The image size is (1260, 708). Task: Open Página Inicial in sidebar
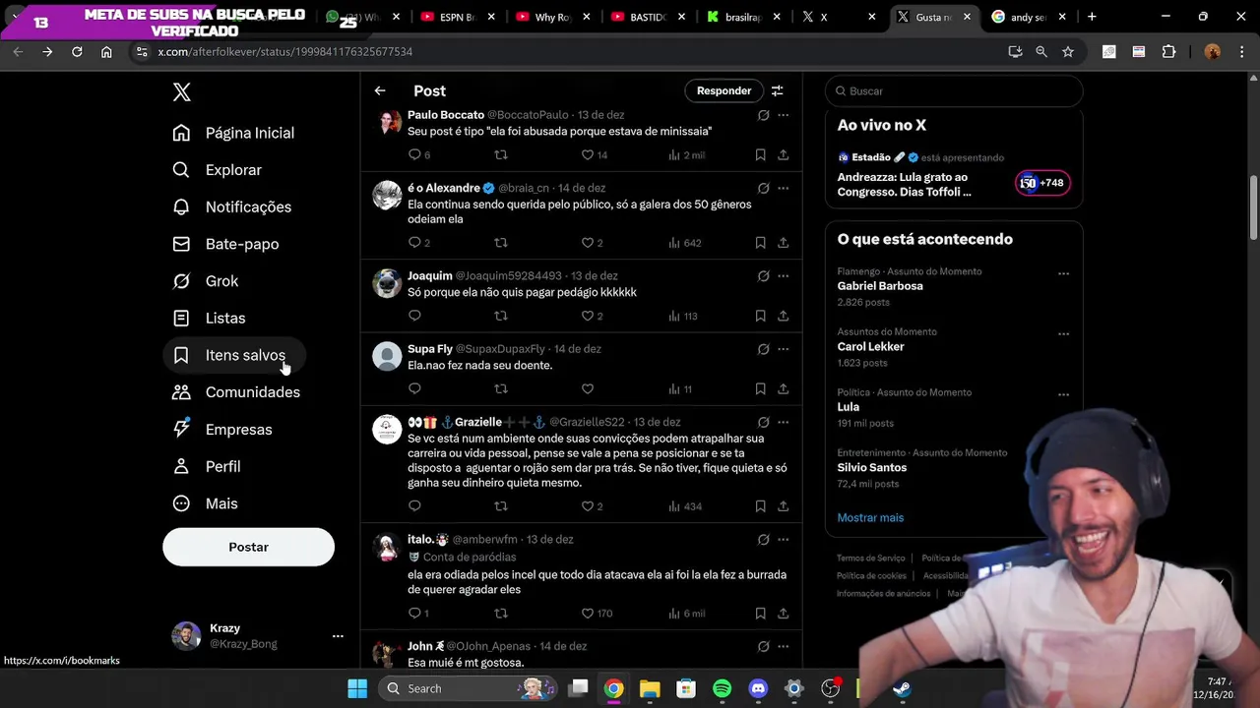pos(233,133)
